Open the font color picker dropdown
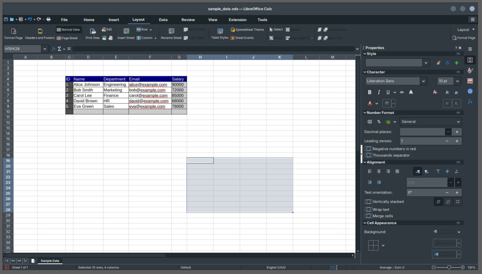Viewport: 482px width, 274px height. [x=377, y=103]
